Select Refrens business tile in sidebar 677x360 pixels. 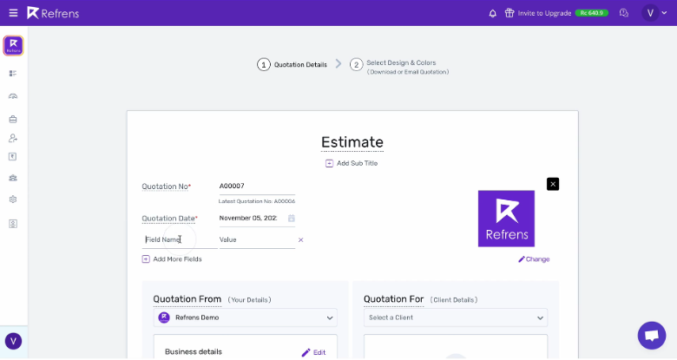click(13, 45)
